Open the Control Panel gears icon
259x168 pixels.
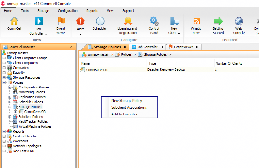(x=154, y=21)
